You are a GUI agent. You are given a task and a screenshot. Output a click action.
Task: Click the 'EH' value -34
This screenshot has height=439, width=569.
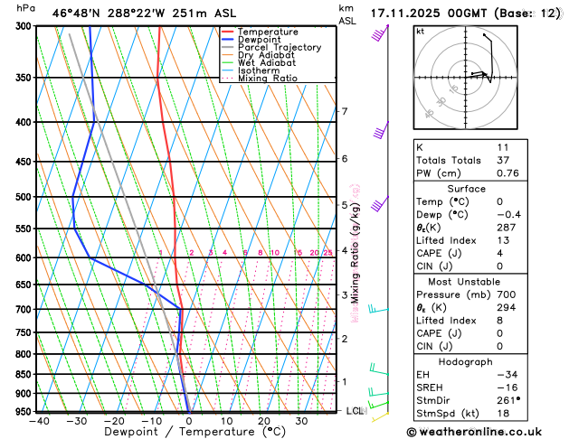pos(507,375)
